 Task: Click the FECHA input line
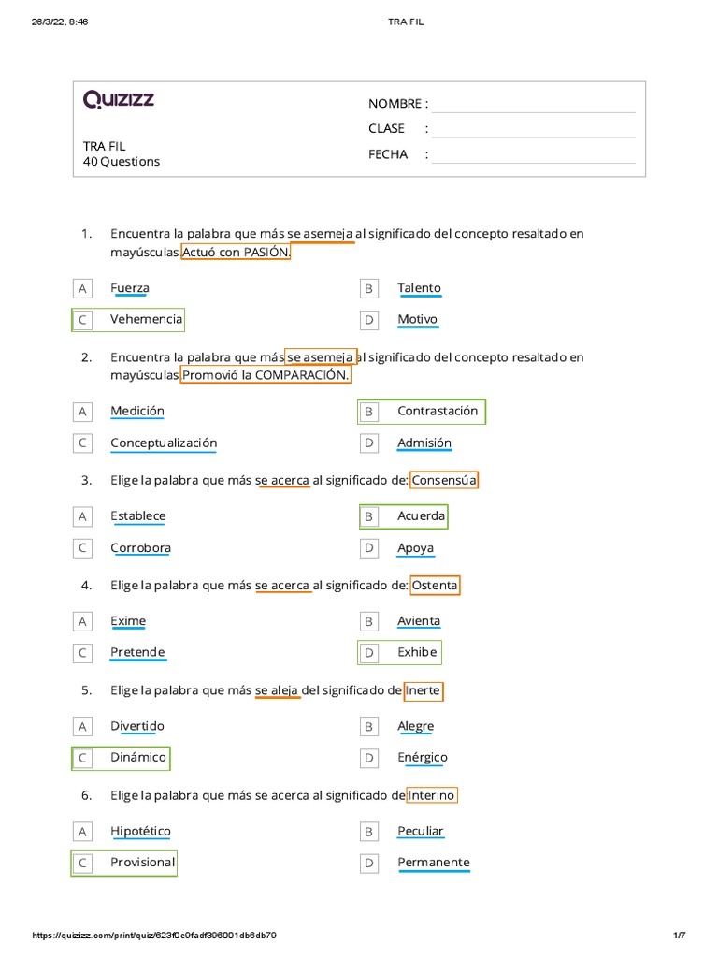533,155
